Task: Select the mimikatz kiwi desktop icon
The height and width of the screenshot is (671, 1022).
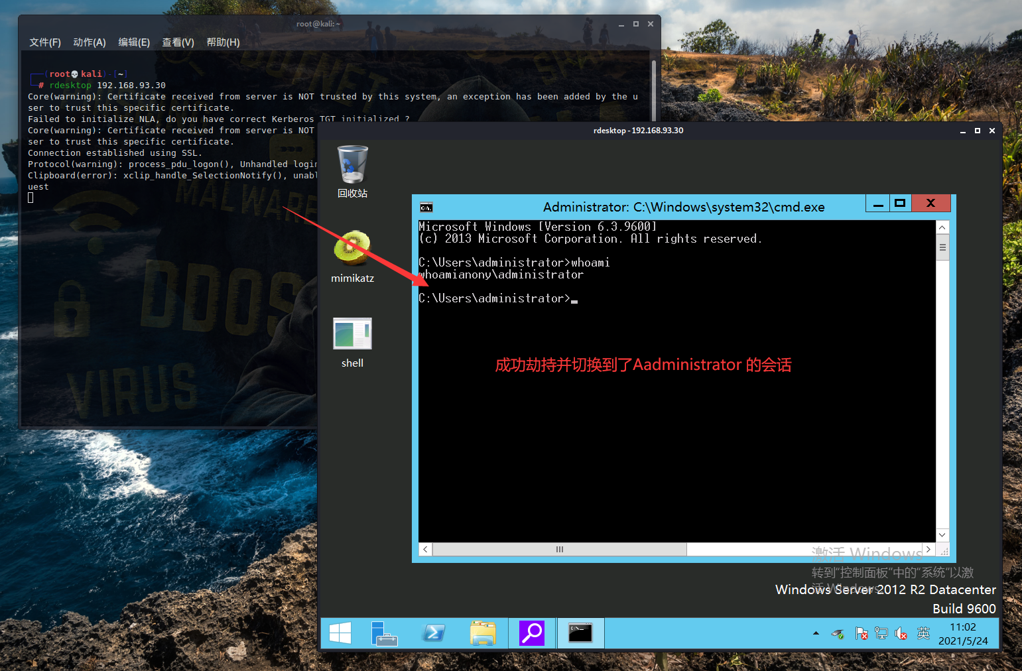Action: pos(352,257)
